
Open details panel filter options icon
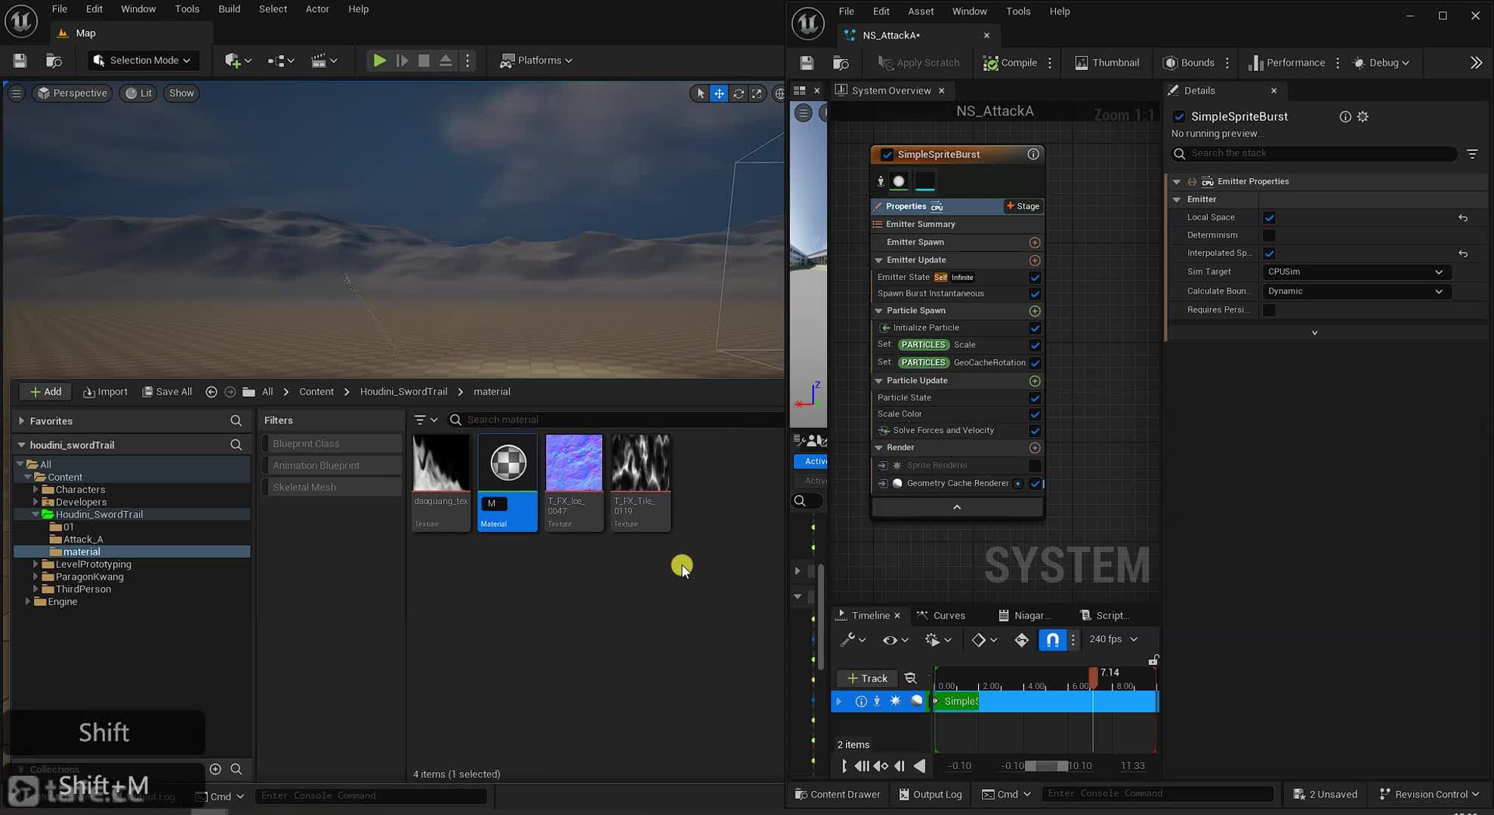tap(1472, 153)
